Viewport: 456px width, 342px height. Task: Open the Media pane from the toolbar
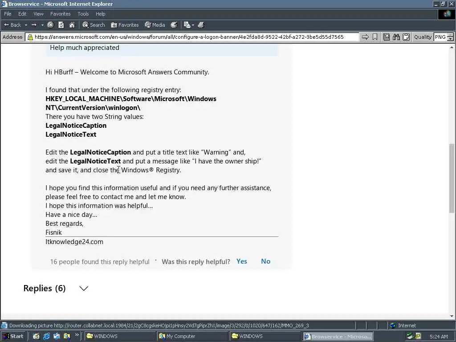155,25
